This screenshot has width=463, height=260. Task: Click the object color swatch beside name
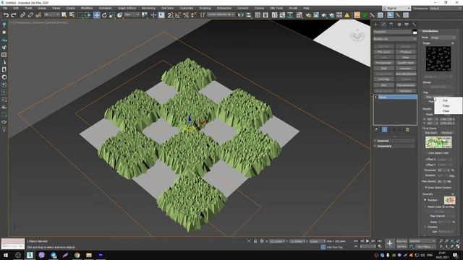(415, 32)
